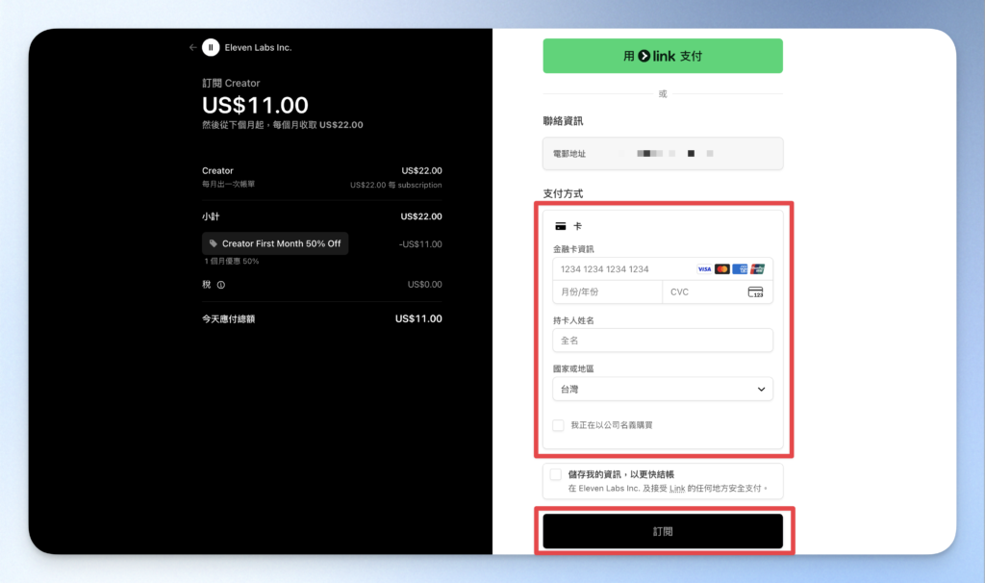Screen dimensions: 985x583
Task: Open the Link hyperlink in save info text
Action: click(x=677, y=488)
